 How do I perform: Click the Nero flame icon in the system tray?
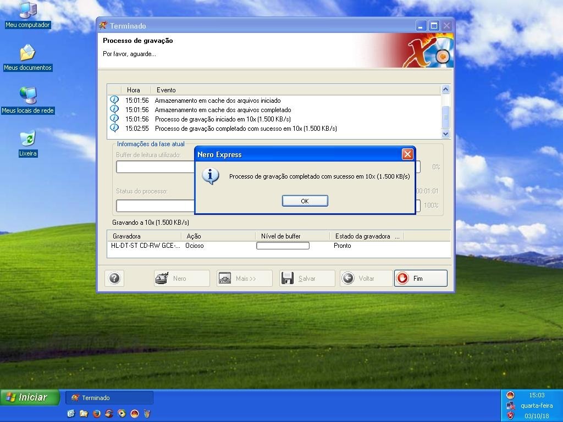510,396
